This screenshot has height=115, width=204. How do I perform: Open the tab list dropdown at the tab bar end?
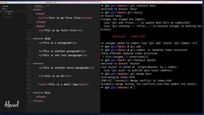98,6
